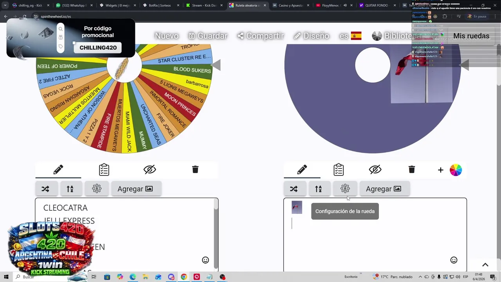Open the notifications center icon
The height and width of the screenshot is (282, 501).
(x=493, y=277)
